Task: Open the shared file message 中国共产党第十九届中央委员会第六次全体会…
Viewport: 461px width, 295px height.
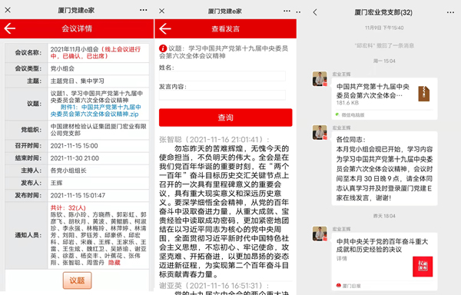Action: [x=385, y=98]
